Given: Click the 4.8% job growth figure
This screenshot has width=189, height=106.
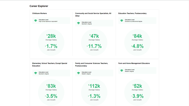Looking at the screenshot, I should [x=137, y=46].
